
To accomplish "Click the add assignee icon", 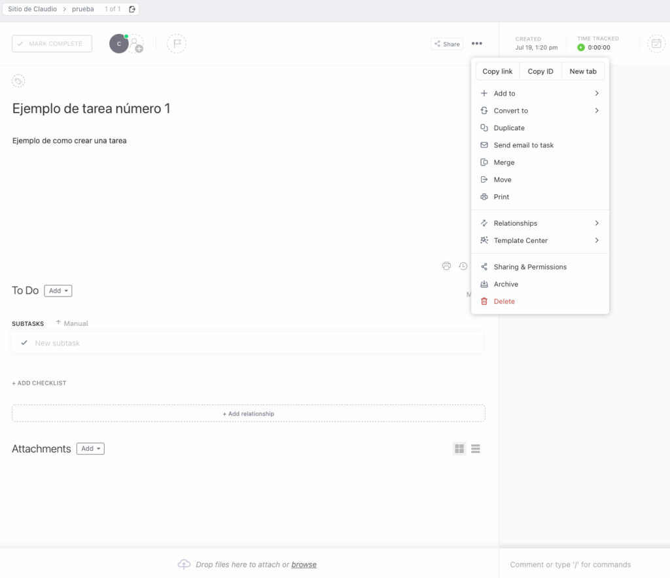I will tap(137, 43).
